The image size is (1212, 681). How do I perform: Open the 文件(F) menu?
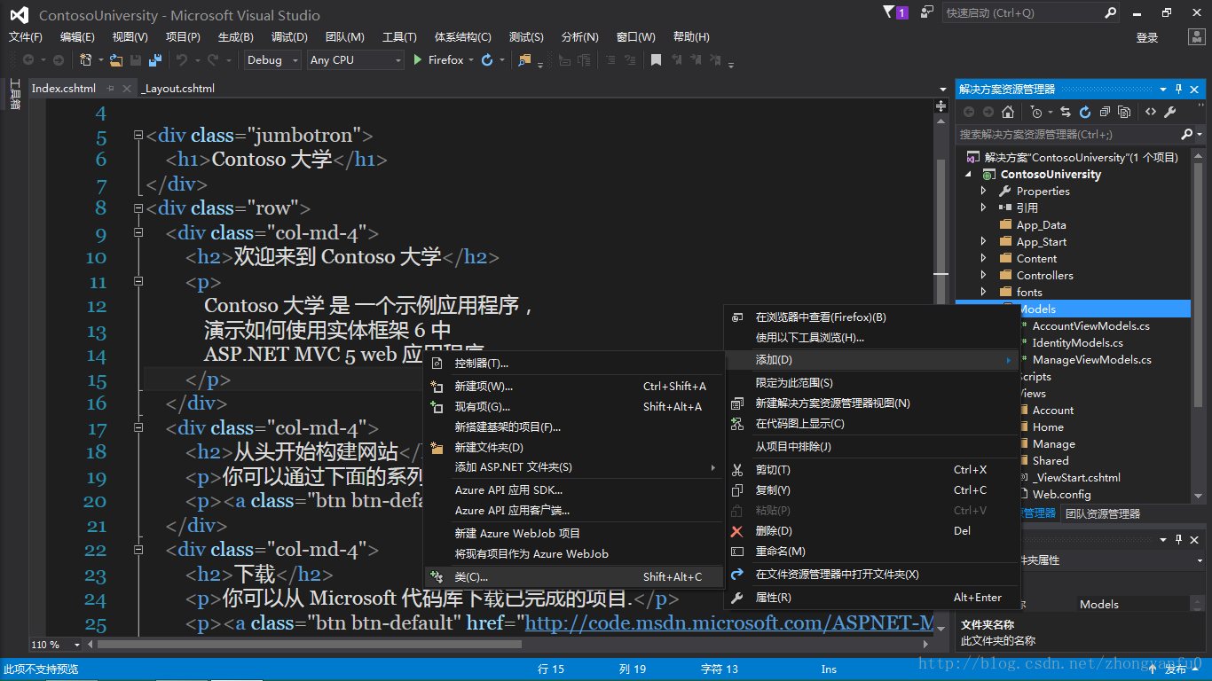(x=26, y=37)
